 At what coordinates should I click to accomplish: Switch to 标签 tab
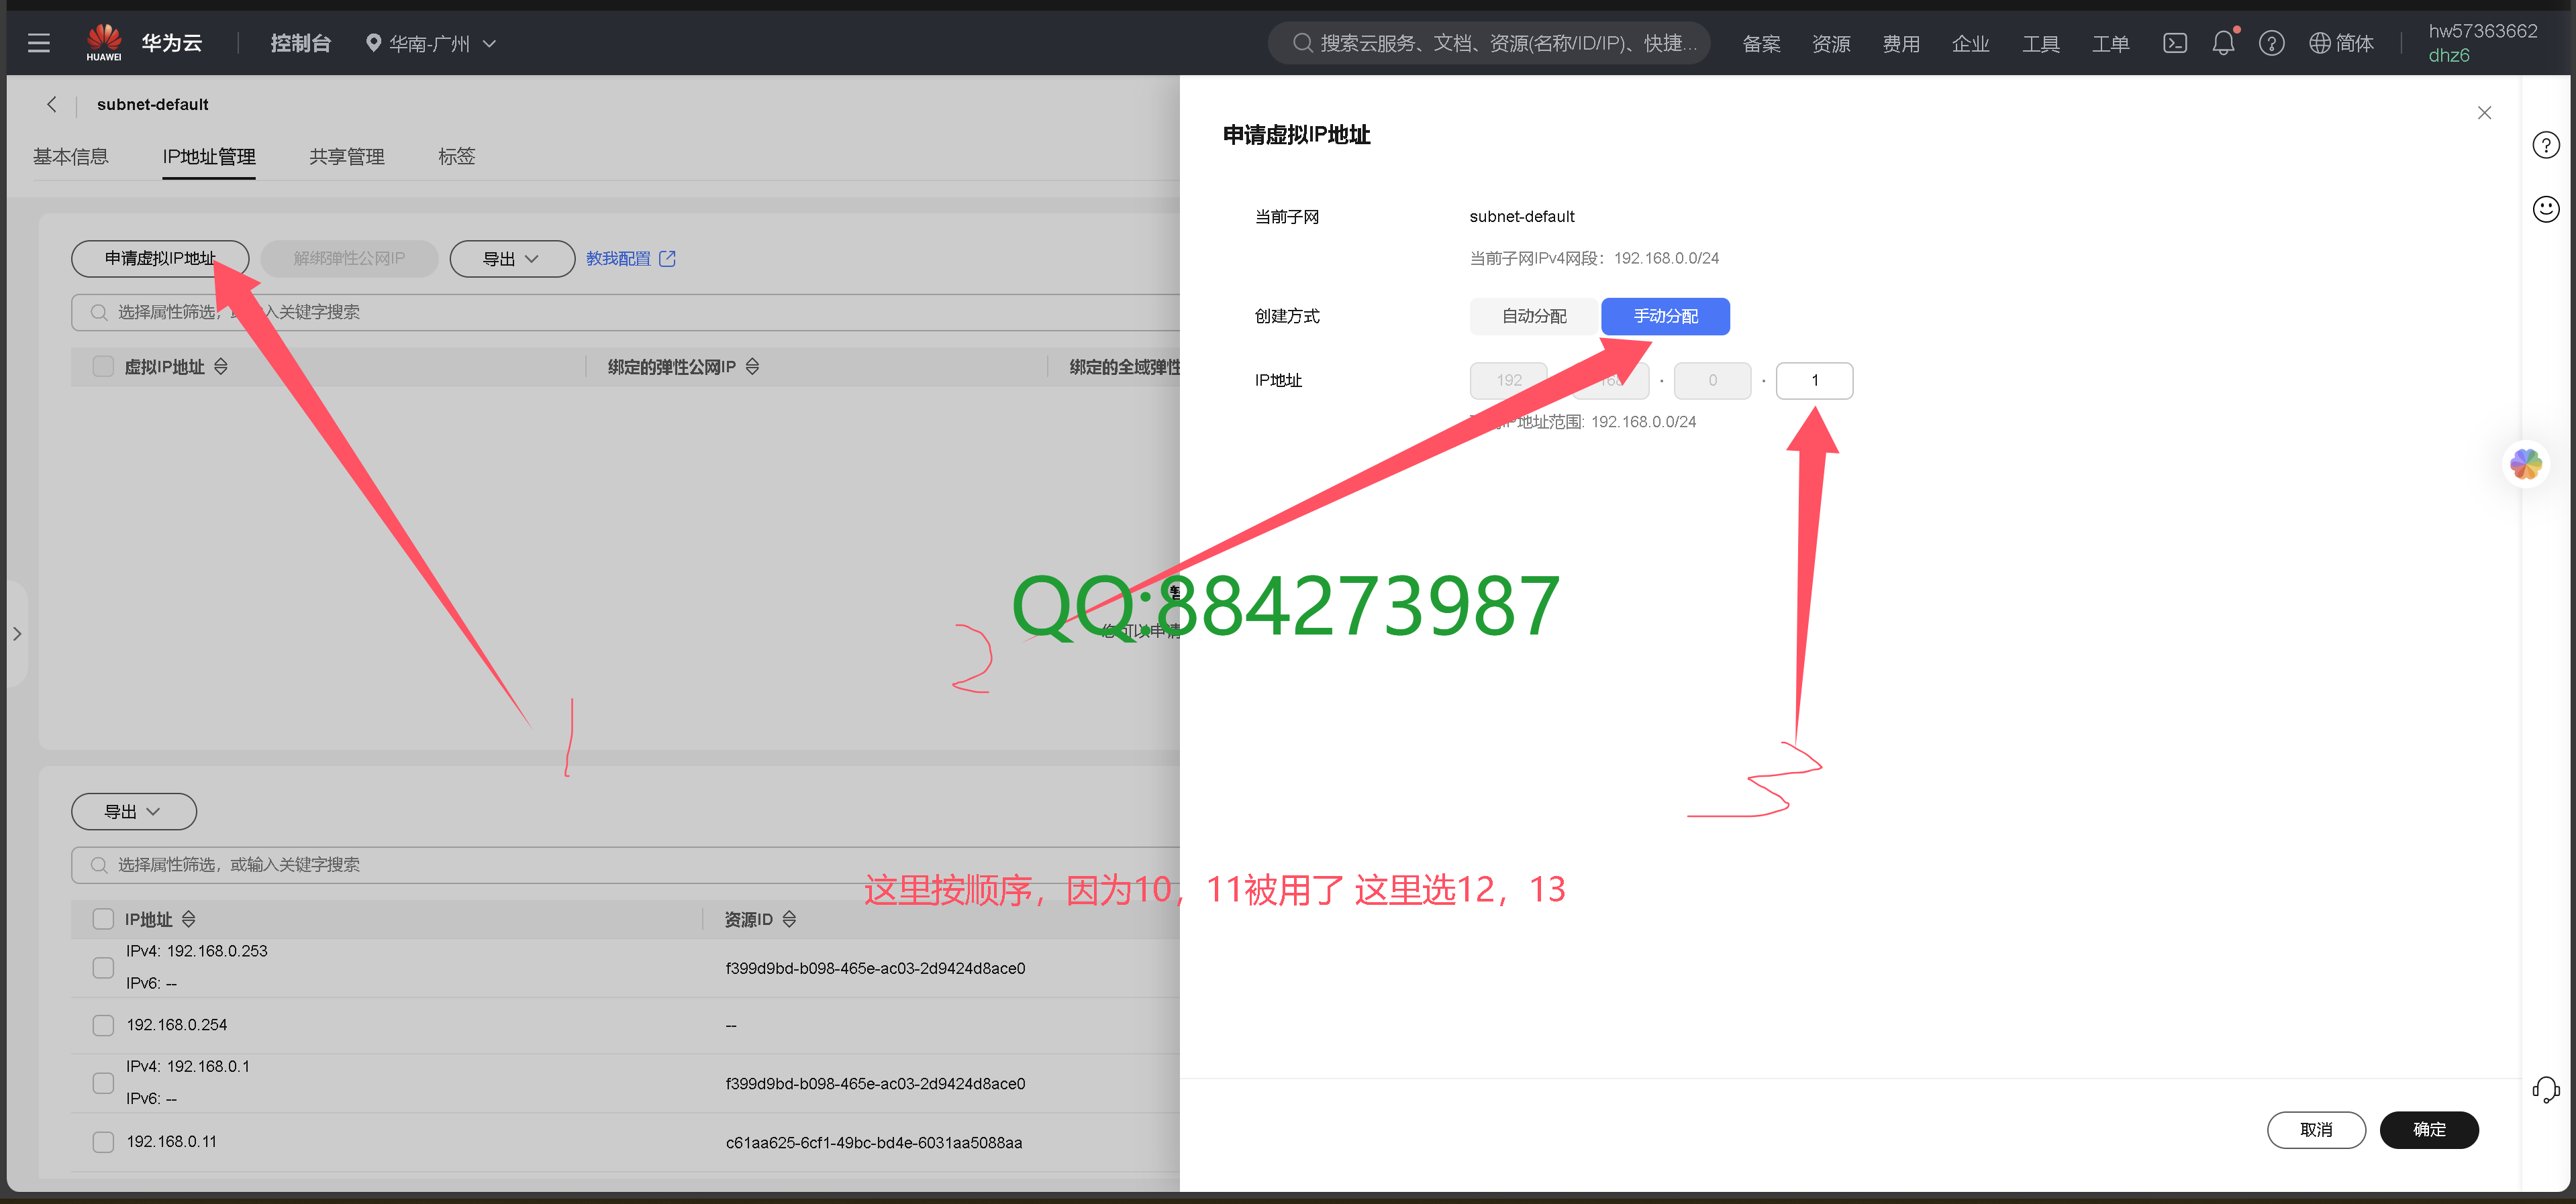pyautogui.click(x=457, y=157)
